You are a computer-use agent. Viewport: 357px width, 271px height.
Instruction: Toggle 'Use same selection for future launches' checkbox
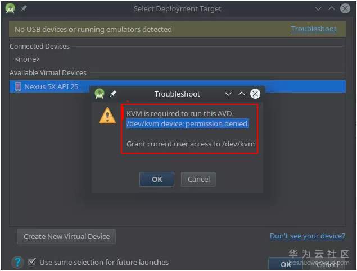32,262
